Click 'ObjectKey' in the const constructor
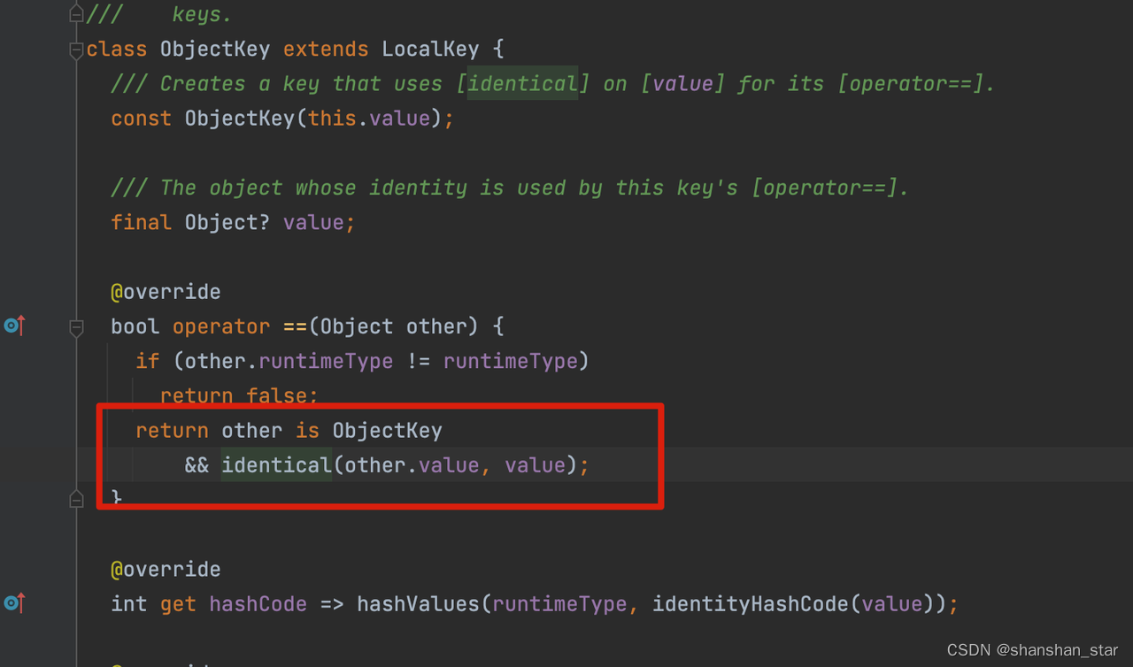The height and width of the screenshot is (667, 1133). click(x=239, y=118)
